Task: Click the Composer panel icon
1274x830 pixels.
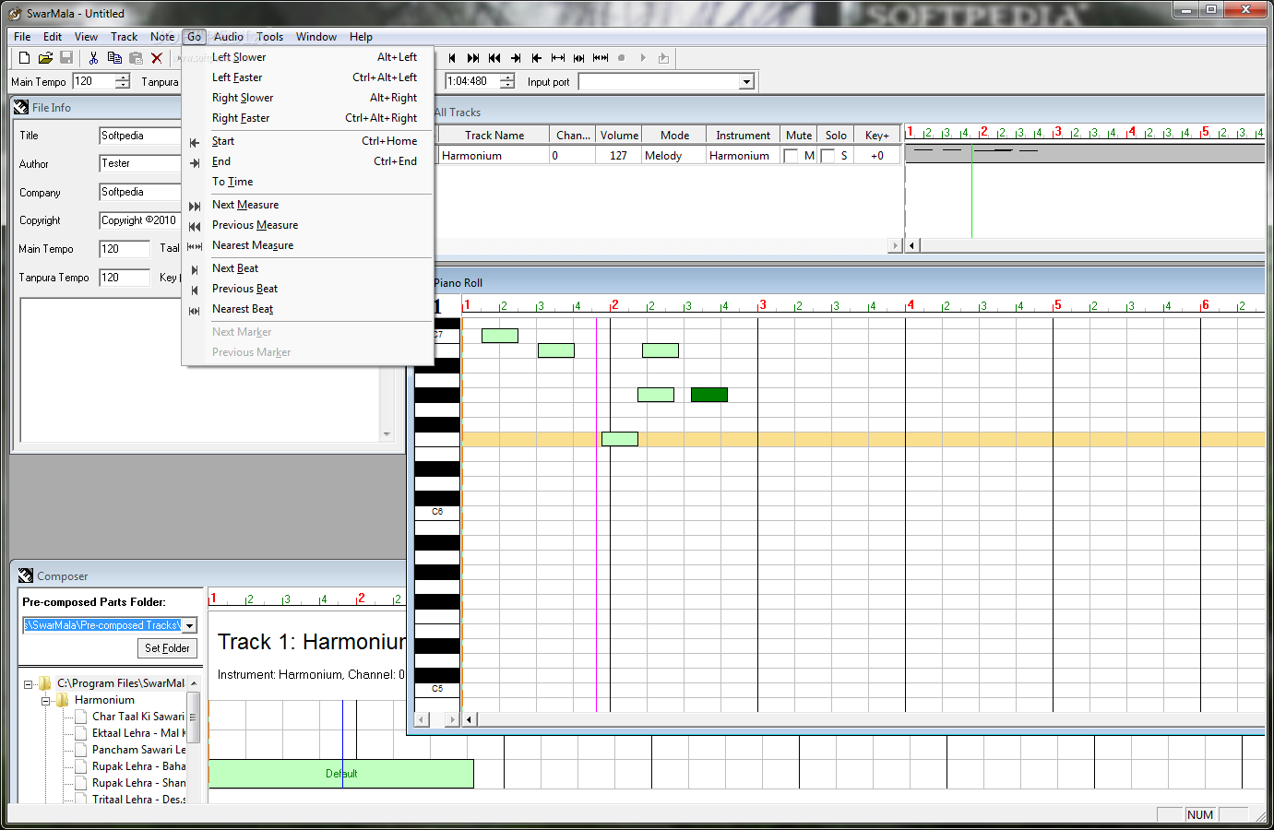Action: (x=26, y=575)
